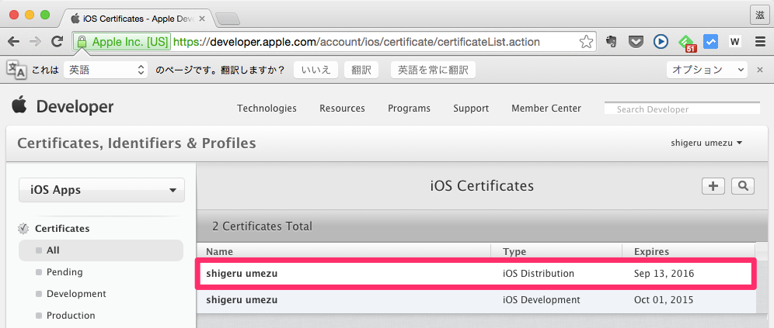Select Production certificates in sidebar
Screen dimensions: 774x328
point(71,316)
